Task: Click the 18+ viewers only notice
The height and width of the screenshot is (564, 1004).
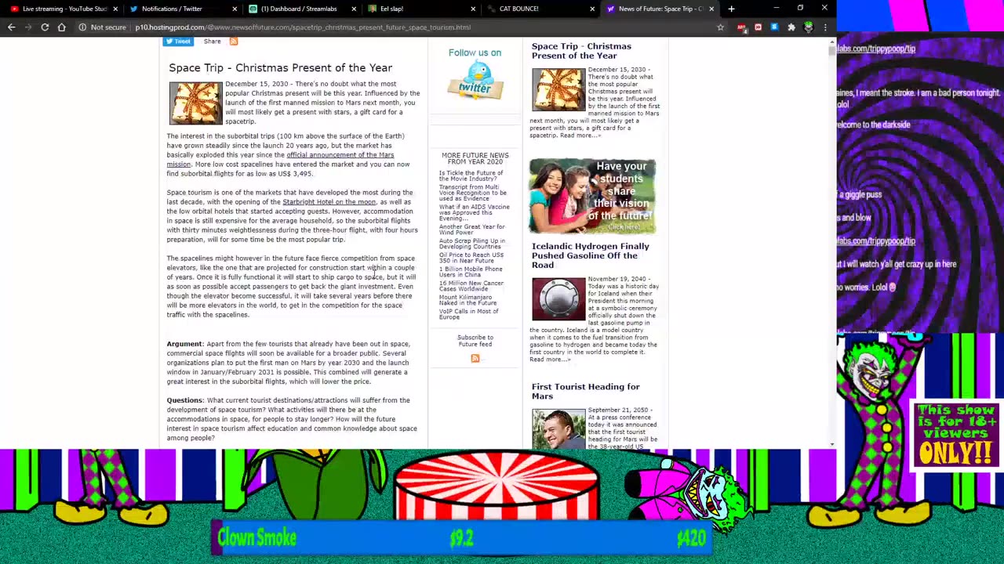Action: (955, 435)
